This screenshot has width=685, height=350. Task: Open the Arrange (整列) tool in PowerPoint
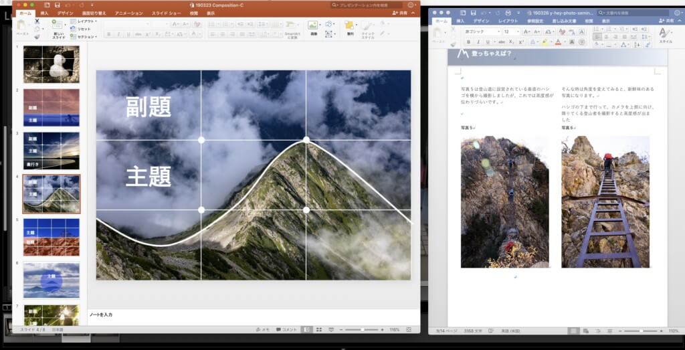[x=349, y=27]
